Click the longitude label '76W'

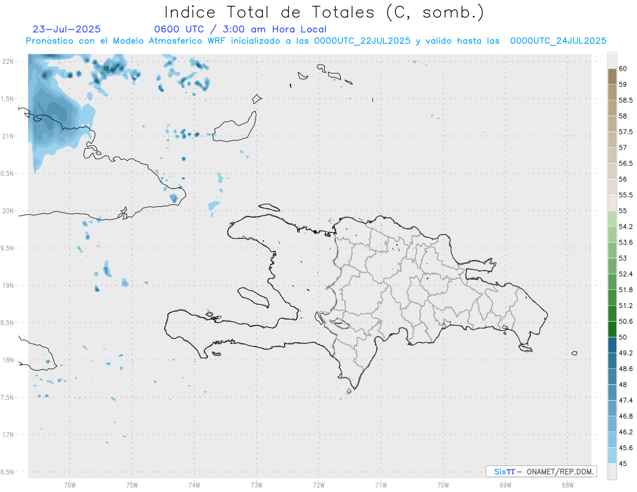[70, 485]
